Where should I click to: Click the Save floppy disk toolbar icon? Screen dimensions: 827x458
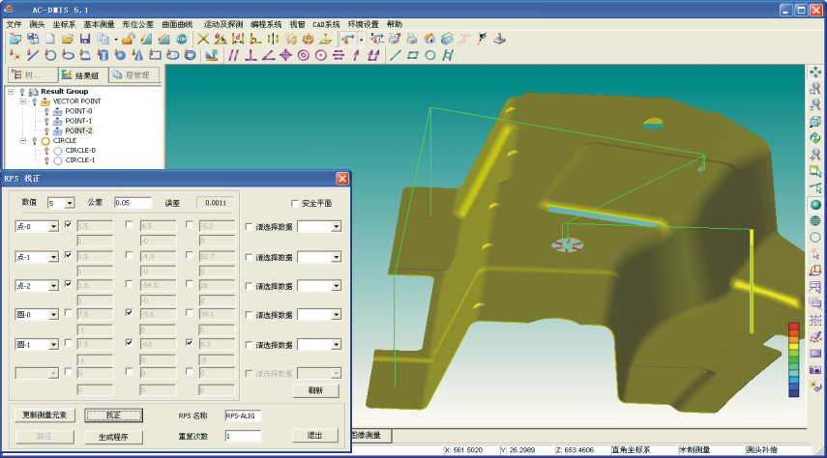pos(85,39)
